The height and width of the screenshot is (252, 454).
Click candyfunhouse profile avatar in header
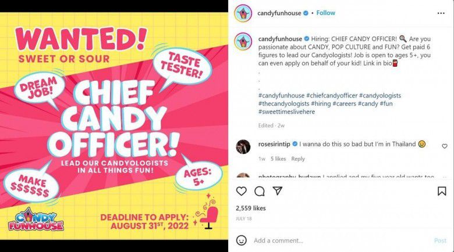click(x=243, y=13)
